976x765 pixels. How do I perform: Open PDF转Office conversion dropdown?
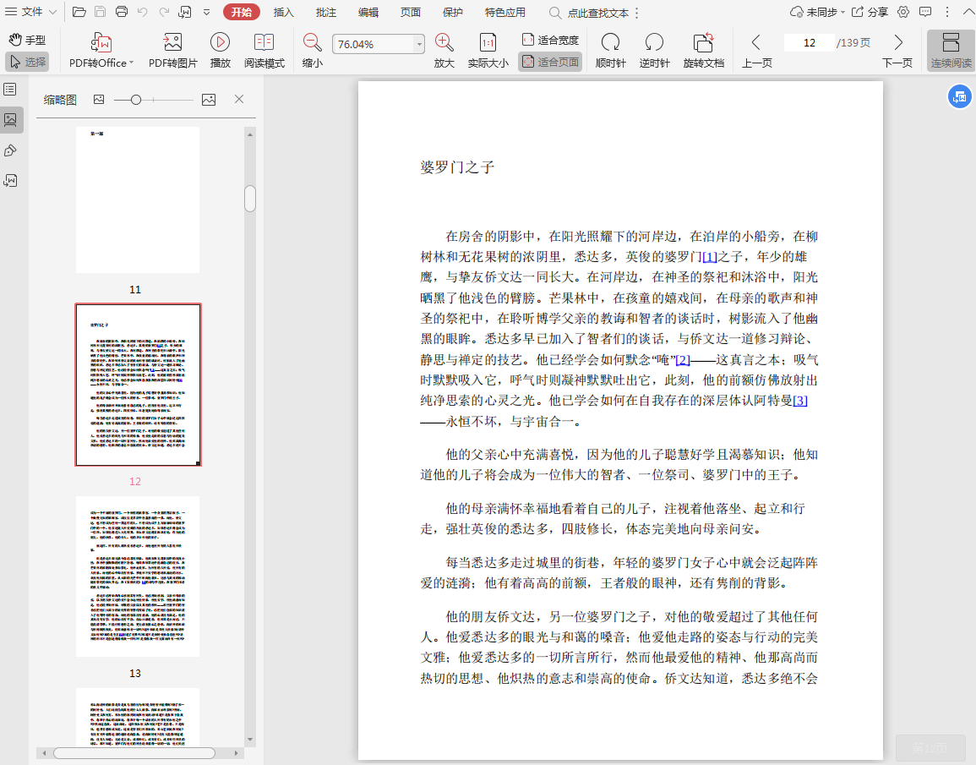click(x=101, y=51)
